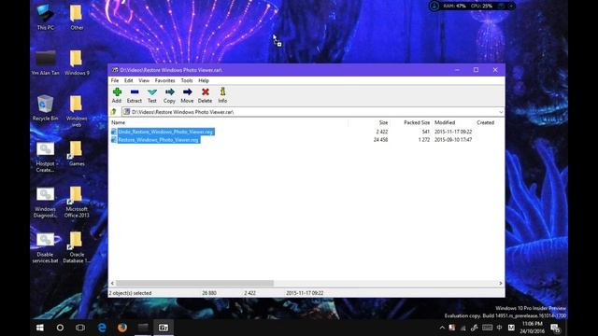Go up one folder level
The width and height of the screenshot is (598, 336).
[114, 112]
